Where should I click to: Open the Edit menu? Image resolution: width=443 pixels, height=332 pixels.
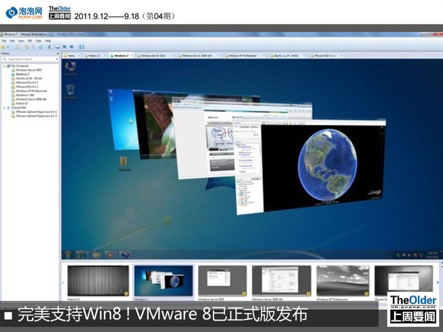tap(12, 41)
